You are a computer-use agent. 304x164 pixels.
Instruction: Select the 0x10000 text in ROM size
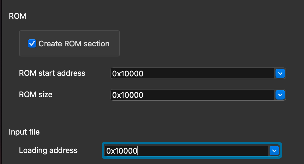click(x=128, y=95)
